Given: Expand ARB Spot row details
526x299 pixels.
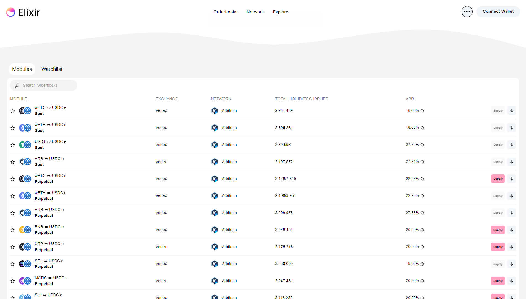Looking at the screenshot, I should coord(512,162).
